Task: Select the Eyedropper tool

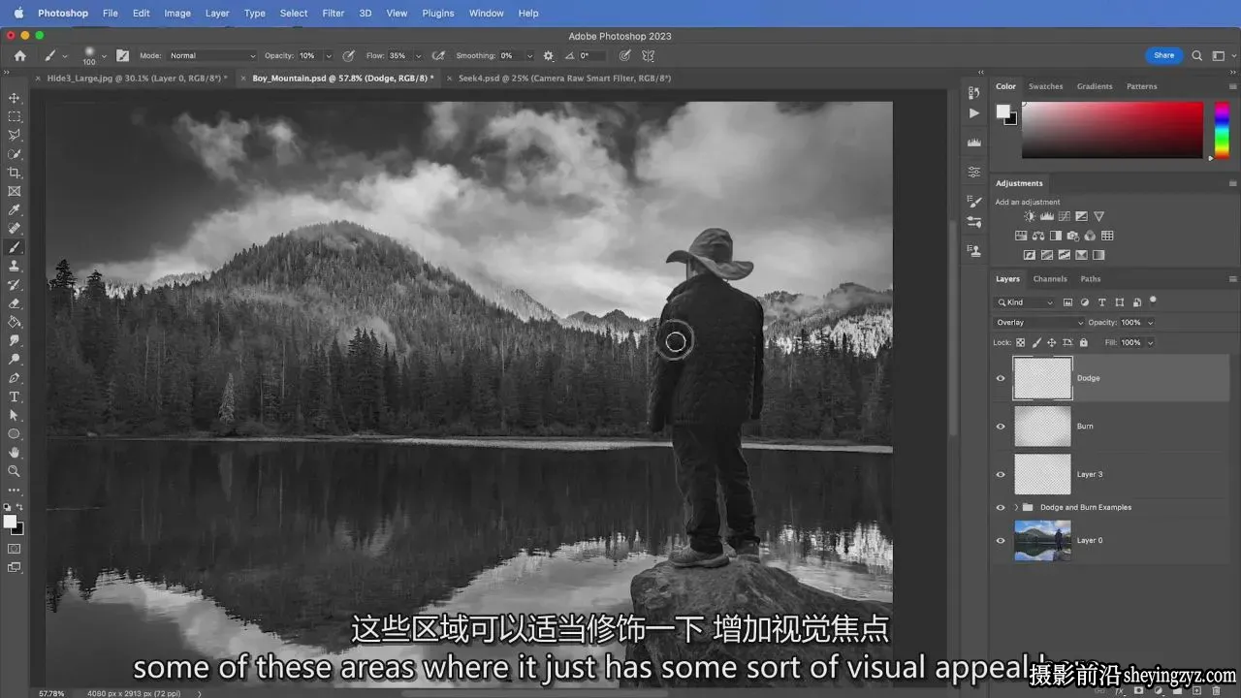Action: tap(15, 209)
